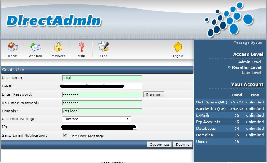Click the Customize button
Viewport: 267px width, 163px height.
pos(159,145)
